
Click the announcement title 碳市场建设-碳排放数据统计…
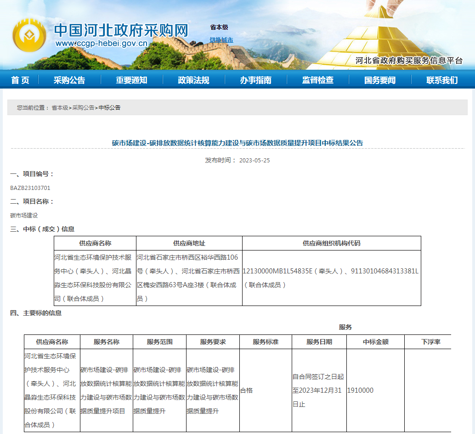tap(237, 143)
